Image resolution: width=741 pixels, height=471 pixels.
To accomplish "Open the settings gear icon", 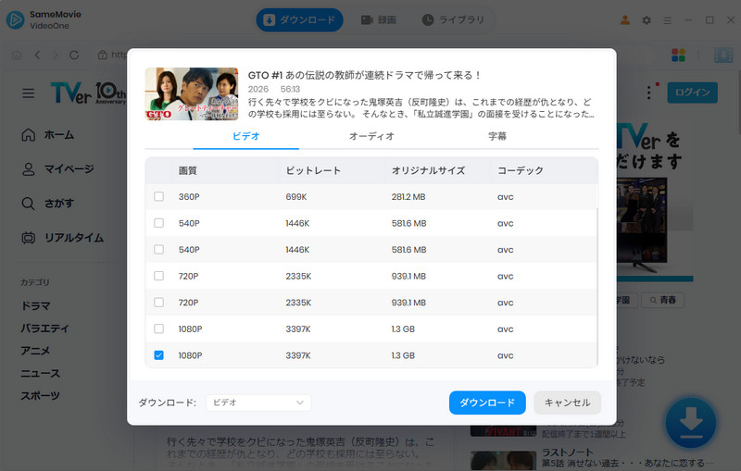I will point(647,20).
